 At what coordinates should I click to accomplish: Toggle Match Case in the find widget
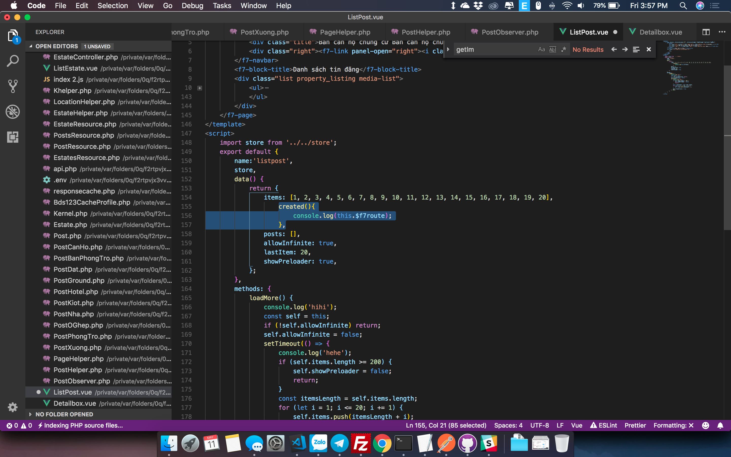(541, 49)
